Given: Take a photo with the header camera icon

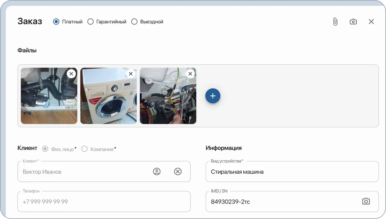Looking at the screenshot, I should [x=353, y=21].
